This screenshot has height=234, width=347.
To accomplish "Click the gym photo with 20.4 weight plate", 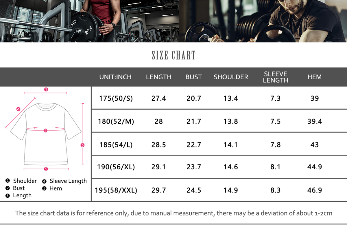I will (x=90, y=21).
